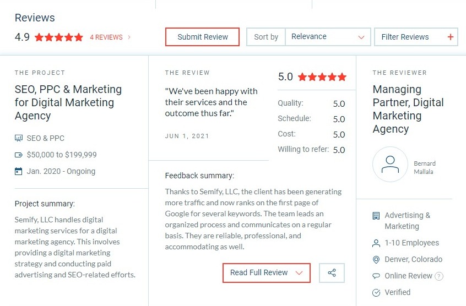The height and width of the screenshot is (306, 466).
Task: Click the 5.0 review star rating
Action: pyautogui.click(x=322, y=77)
